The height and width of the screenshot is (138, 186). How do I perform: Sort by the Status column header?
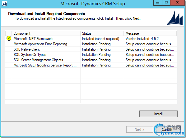[x=102, y=33]
